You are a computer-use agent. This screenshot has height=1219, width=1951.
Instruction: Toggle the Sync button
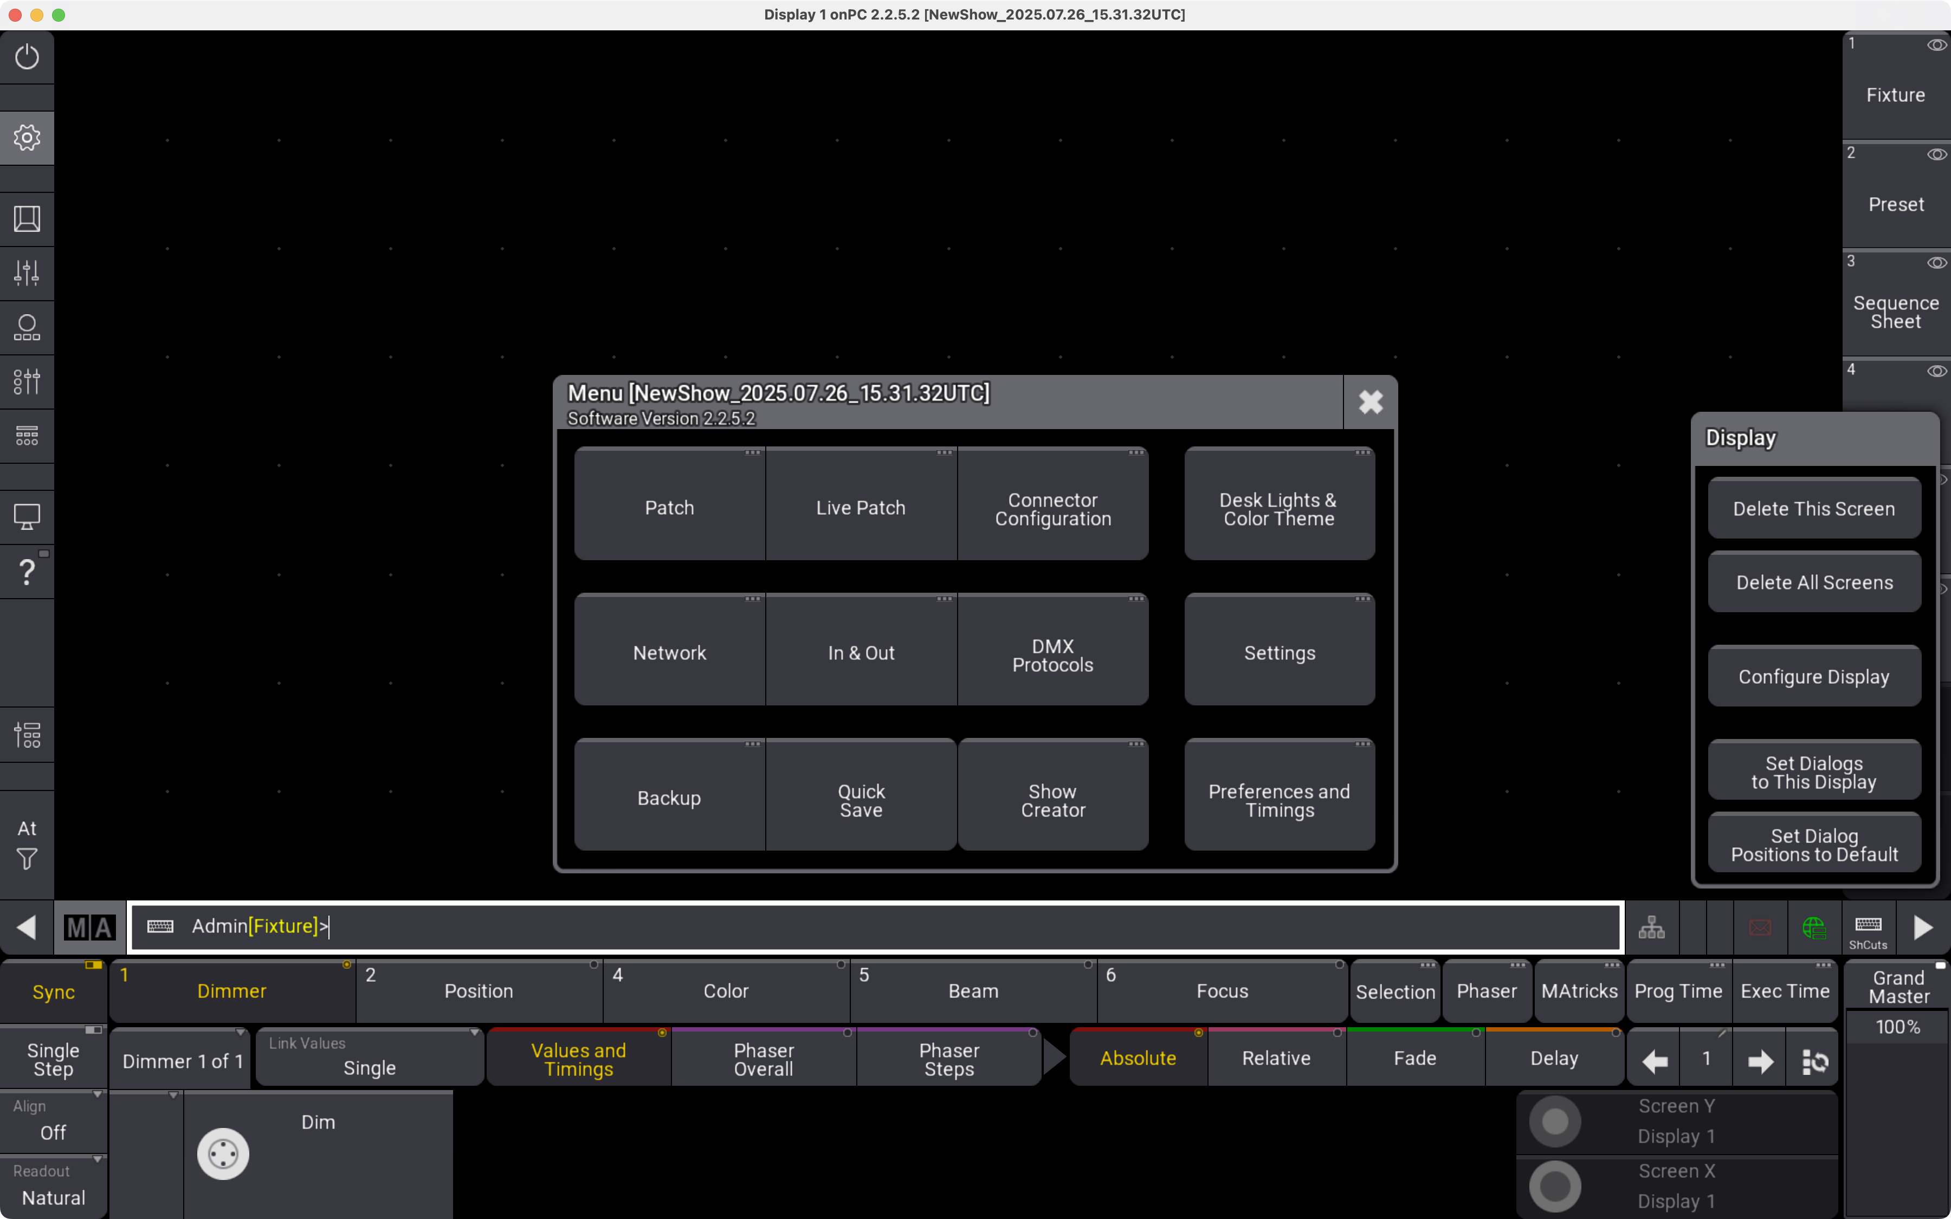point(53,991)
